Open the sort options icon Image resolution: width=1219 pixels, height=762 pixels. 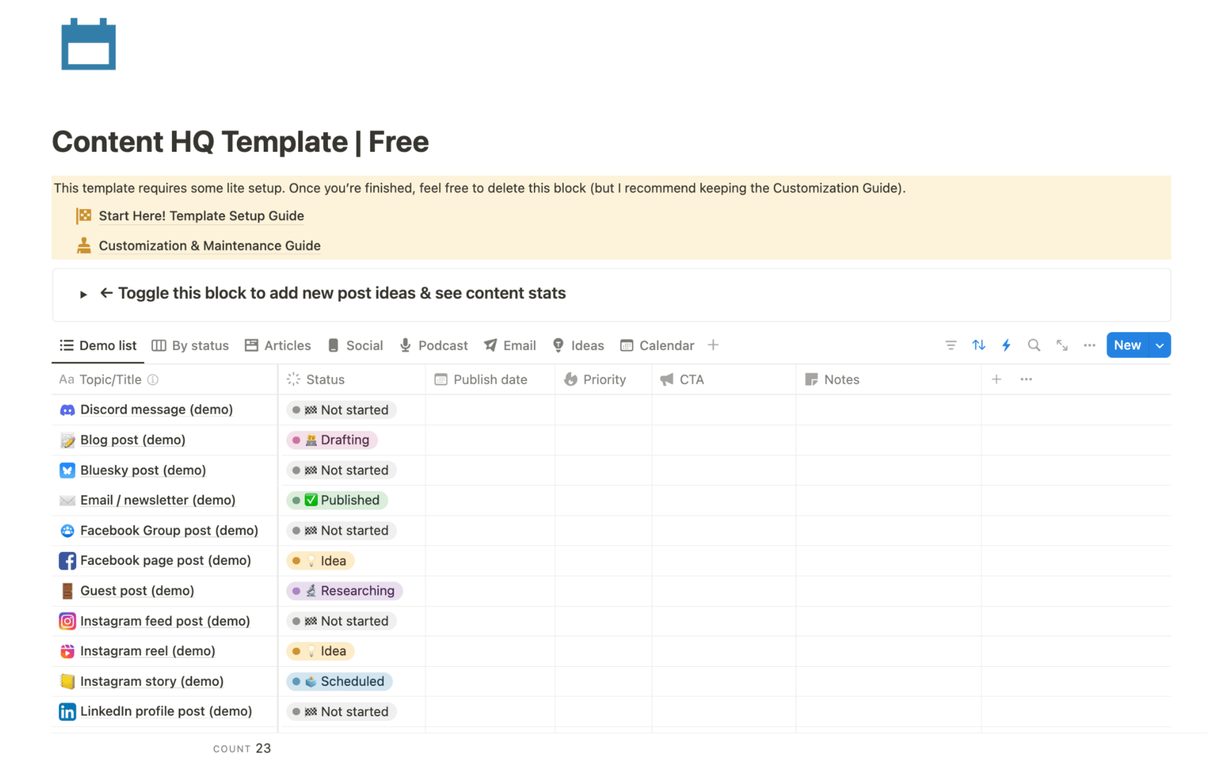coord(978,345)
